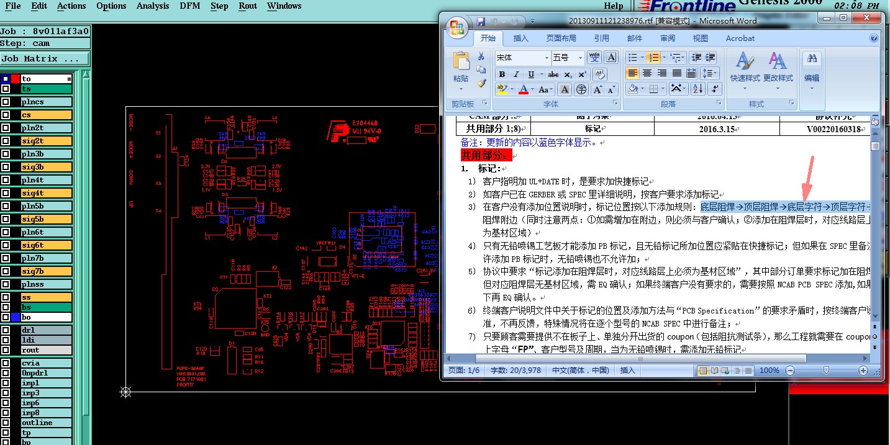
Task: Open the Rout menu in Genesis
Action: [x=248, y=6]
